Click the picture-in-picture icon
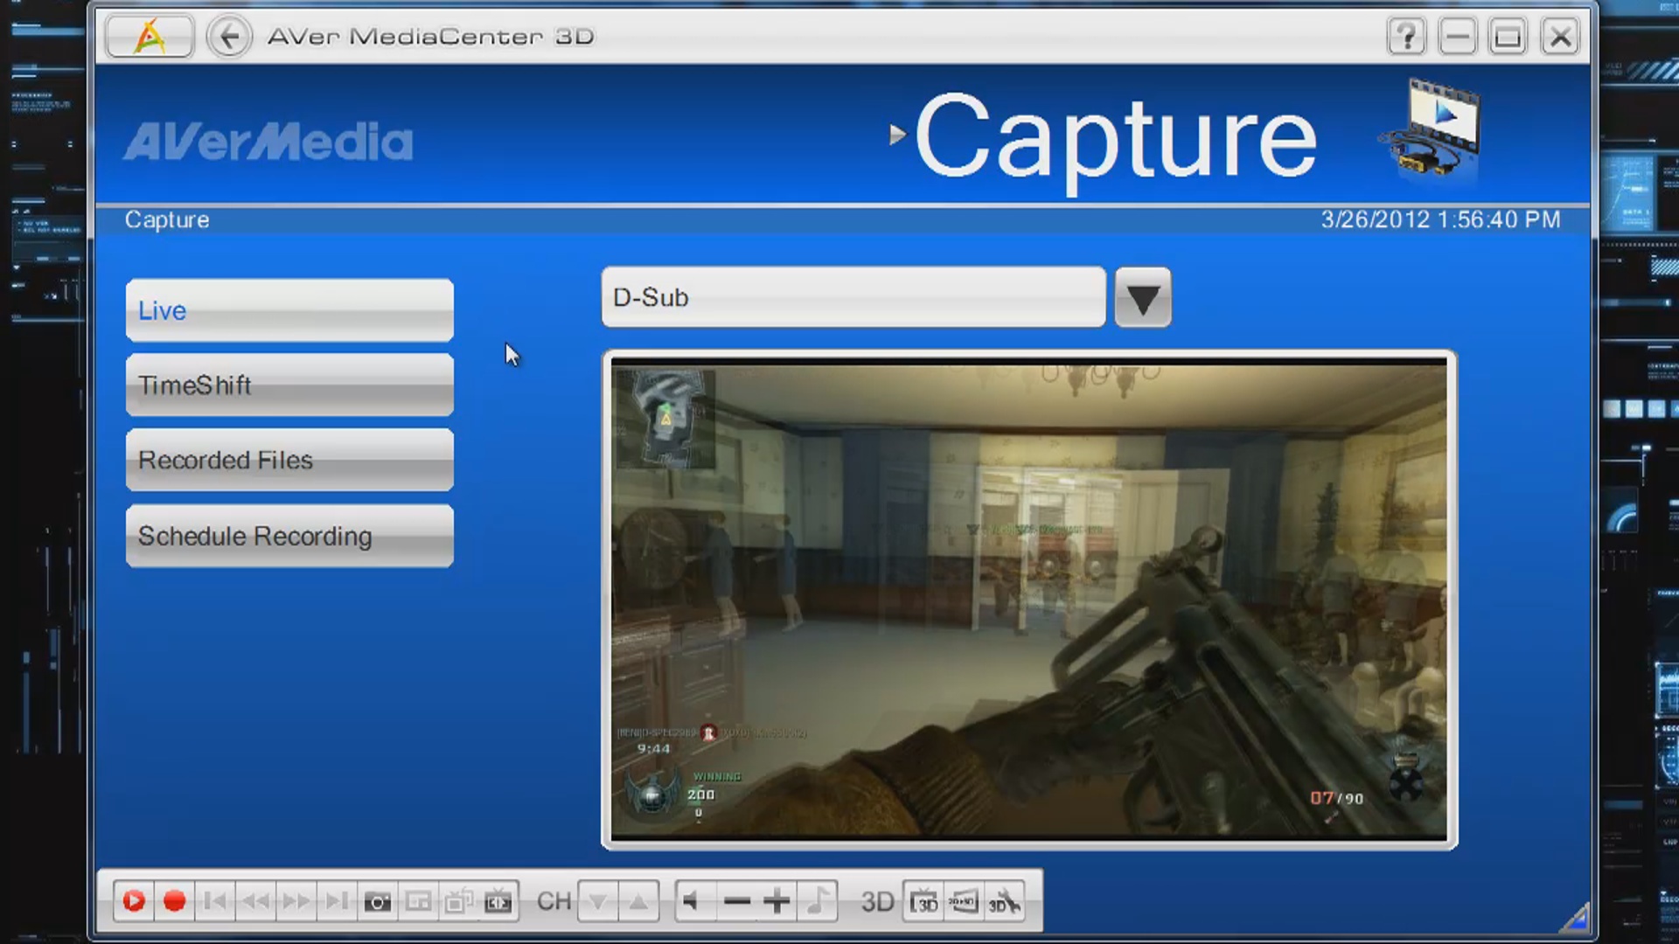This screenshot has height=944, width=1679. click(x=418, y=901)
